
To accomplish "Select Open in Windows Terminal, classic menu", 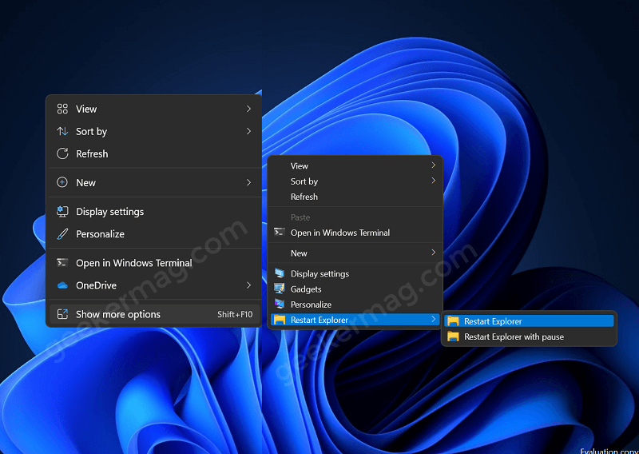I will (x=355, y=233).
